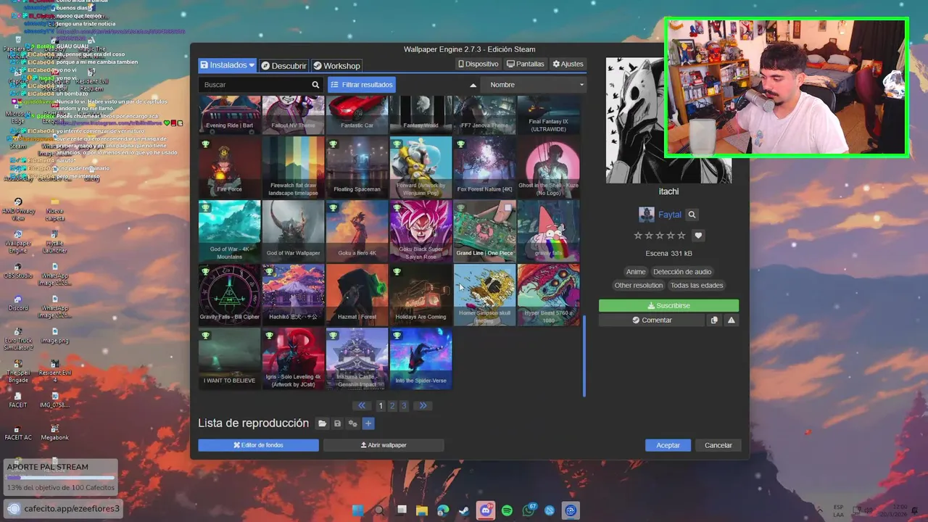Open the Instalados tab dropdown
Image resolution: width=928 pixels, height=522 pixels.
point(228,65)
